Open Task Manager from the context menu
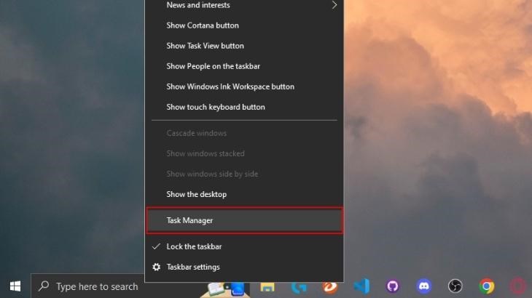This screenshot has height=298, width=532. [244, 220]
